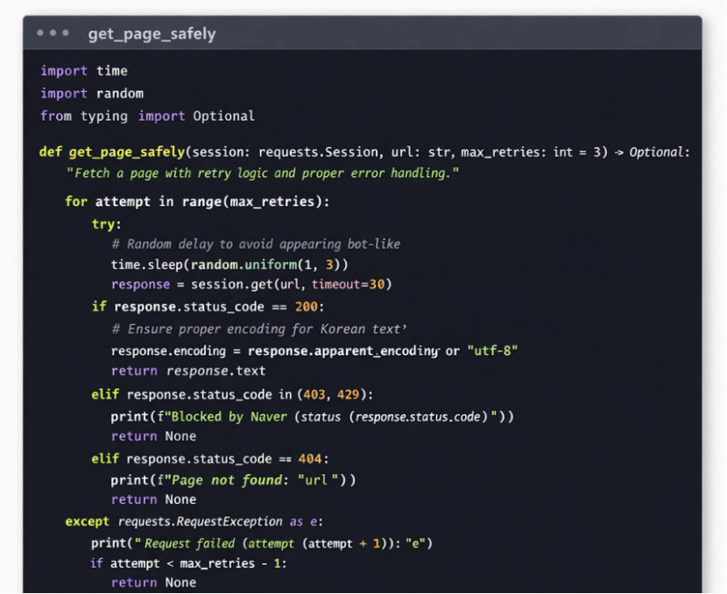Click the first dot in the title bar

click(40, 33)
